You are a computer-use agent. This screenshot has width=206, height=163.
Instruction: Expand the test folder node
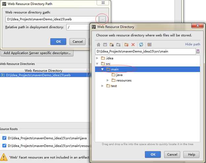tap(102, 86)
